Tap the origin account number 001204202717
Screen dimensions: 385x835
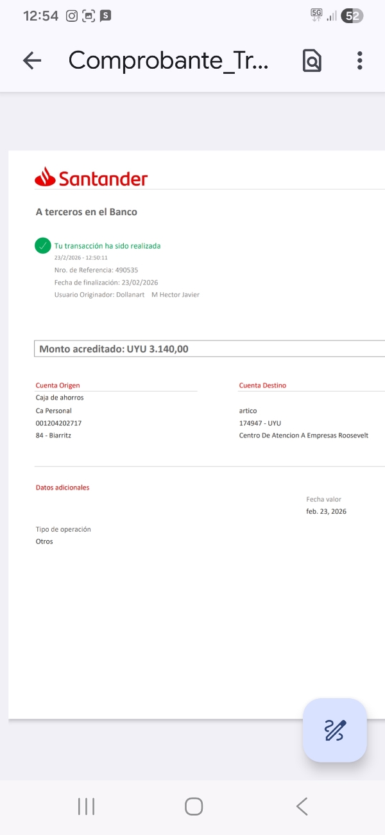click(x=58, y=423)
